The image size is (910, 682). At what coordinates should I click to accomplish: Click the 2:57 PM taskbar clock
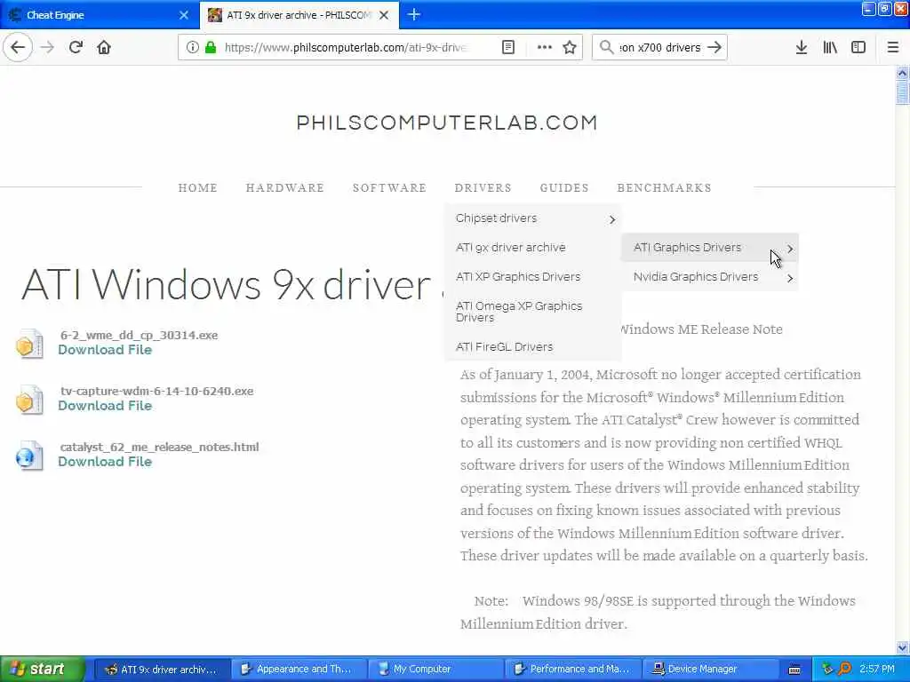pyautogui.click(x=877, y=670)
